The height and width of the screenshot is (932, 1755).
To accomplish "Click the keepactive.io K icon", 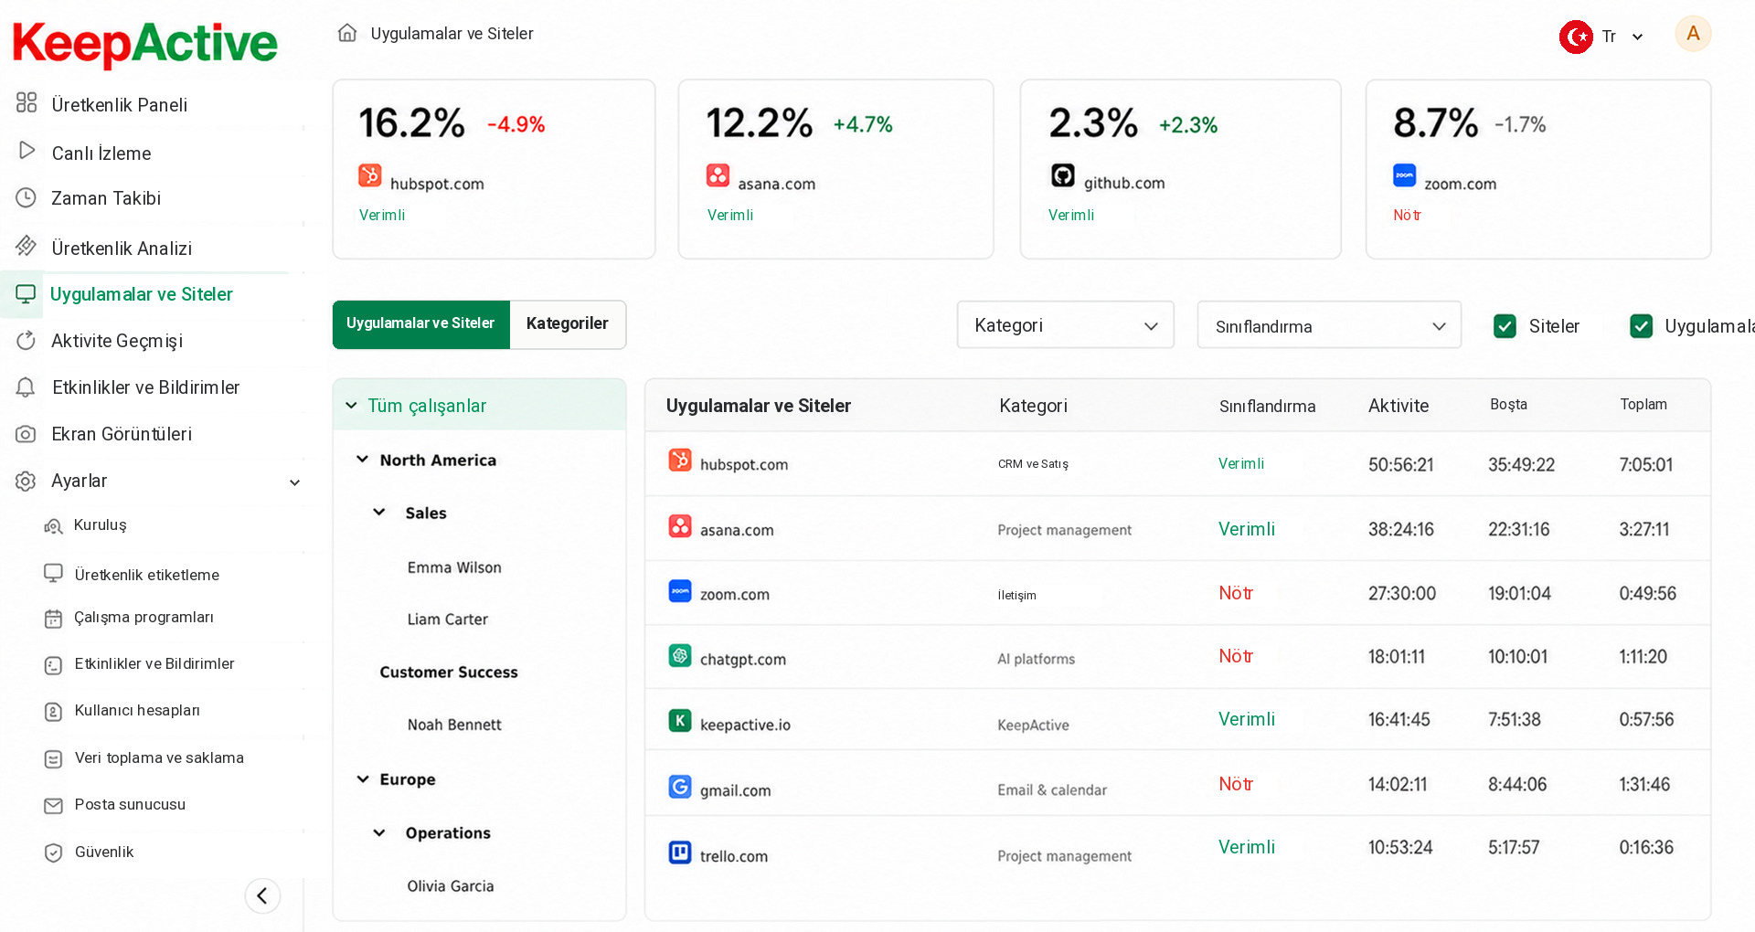I will (680, 721).
